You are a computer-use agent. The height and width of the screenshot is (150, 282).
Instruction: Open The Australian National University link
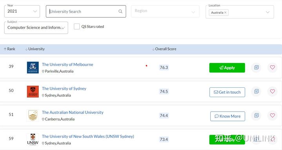[x=73, y=112]
